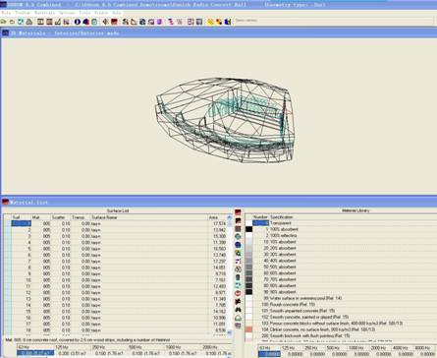
Task: Click the binoculars icon in the material list's vertical toolbar
Action: [x=238, y=310]
